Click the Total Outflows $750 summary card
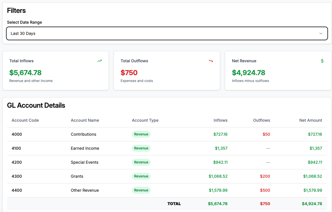The width and height of the screenshot is (332, 212). 167,71
